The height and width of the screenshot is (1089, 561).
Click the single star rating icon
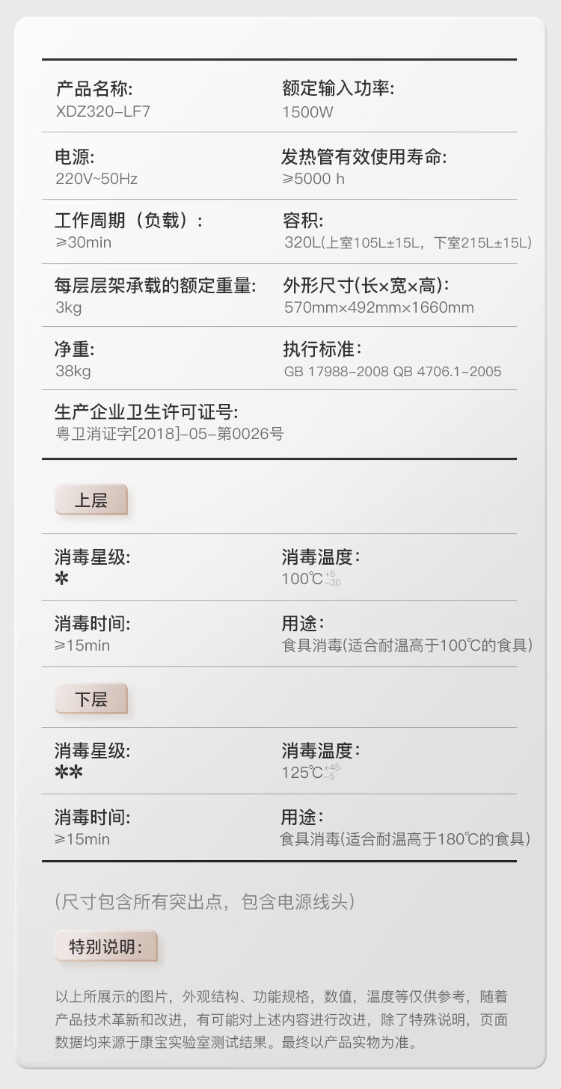click(61, 579)
